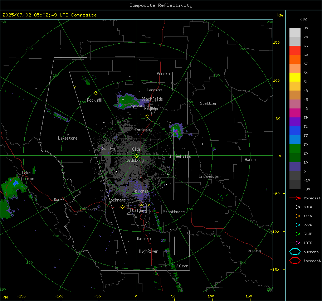
Task: Click the blue echo core below Lake Louise
Action: (x=15, y=183)
